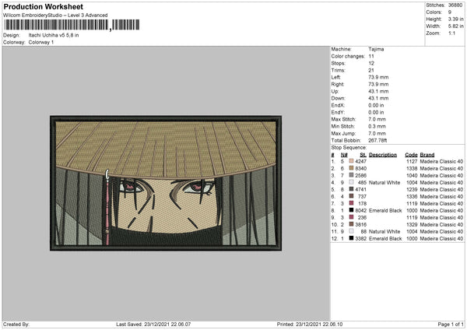Viewport: 467px width, 330px height.
Task: Select the color swatch for stitch count 178
Action: coord(352,203)
